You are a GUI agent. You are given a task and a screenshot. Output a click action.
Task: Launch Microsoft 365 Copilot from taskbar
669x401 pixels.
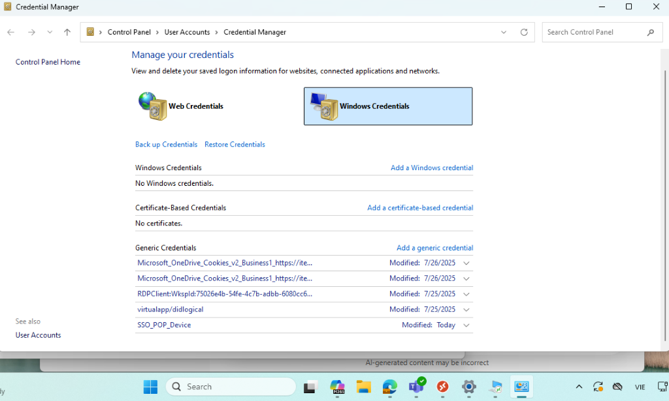click(337, 387)
